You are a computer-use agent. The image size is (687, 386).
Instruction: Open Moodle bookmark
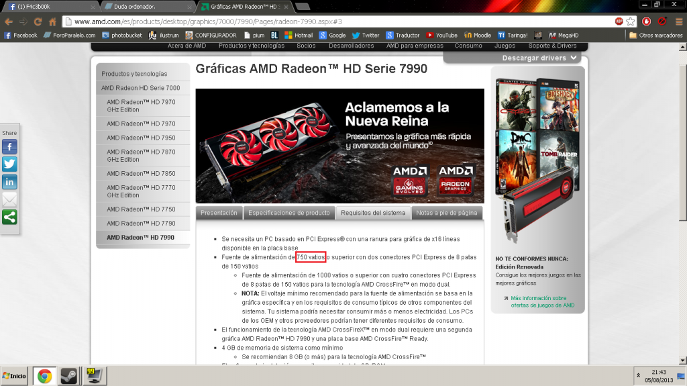click(x=478, y=35)
